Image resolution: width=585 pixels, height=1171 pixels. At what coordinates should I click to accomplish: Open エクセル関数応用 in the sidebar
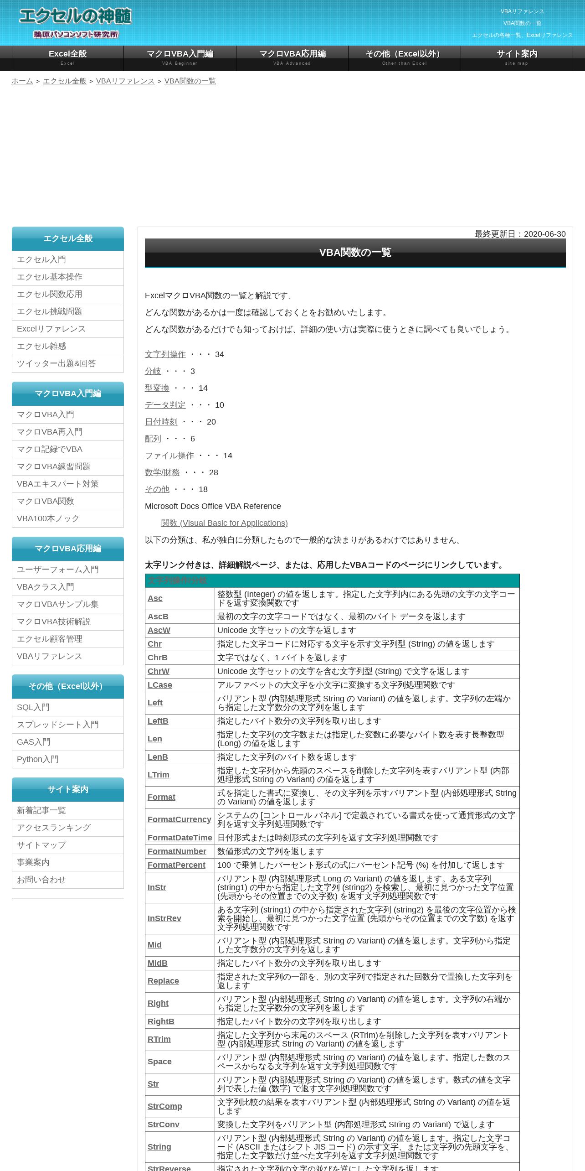(68, 294)
